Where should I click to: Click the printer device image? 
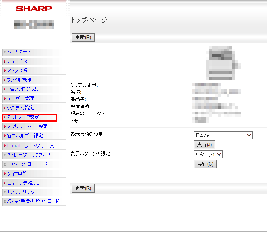click(223, 63)
